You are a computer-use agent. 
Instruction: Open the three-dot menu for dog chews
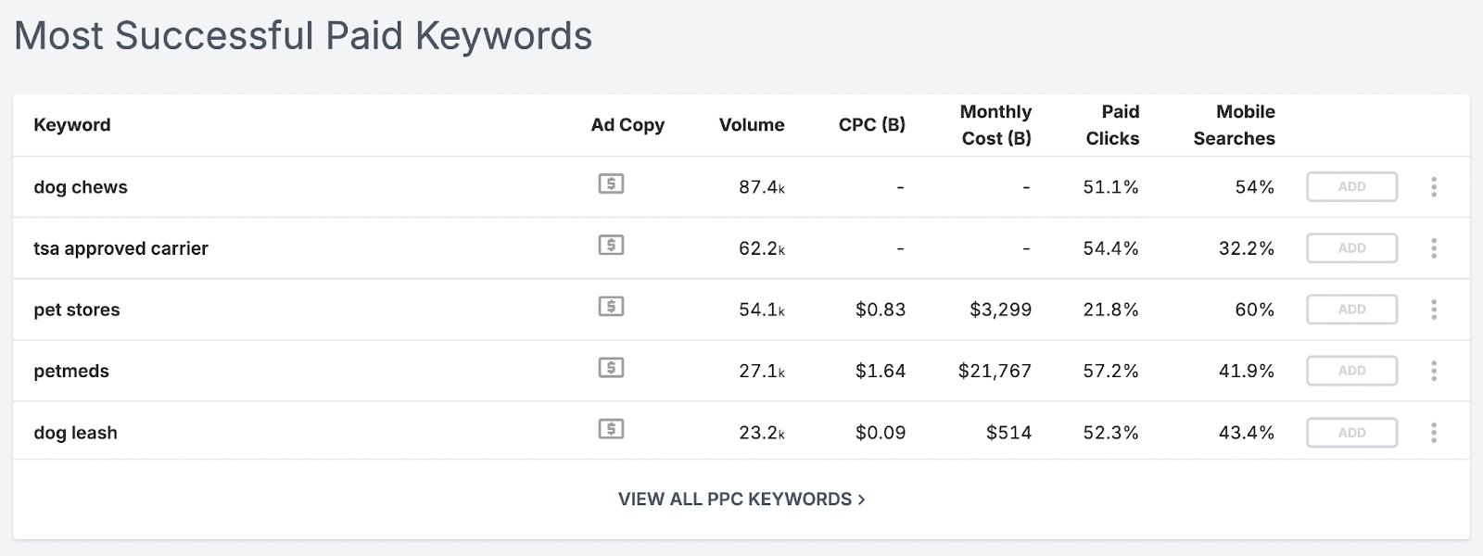coord(1433,185)
